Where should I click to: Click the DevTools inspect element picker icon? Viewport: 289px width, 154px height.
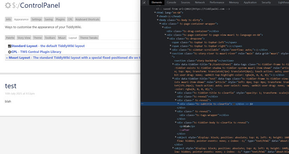(144, 3)
